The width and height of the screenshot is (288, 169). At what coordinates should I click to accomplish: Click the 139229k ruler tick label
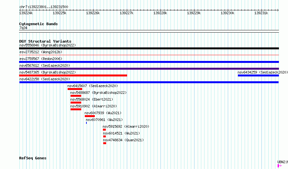coord(194,13)
